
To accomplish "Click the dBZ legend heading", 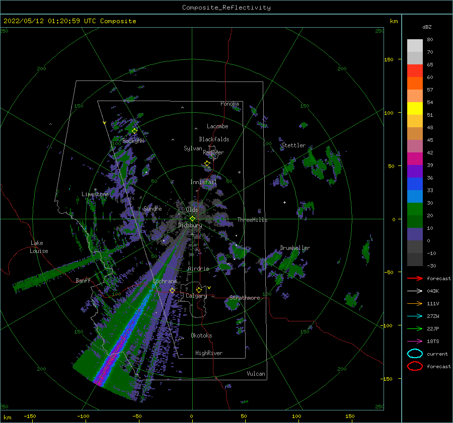I will pyautogui.click(x=427, y=27).
